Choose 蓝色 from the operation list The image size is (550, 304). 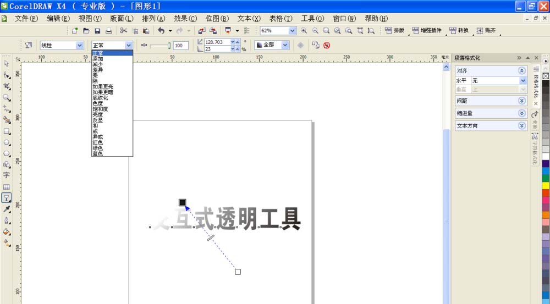112,153
